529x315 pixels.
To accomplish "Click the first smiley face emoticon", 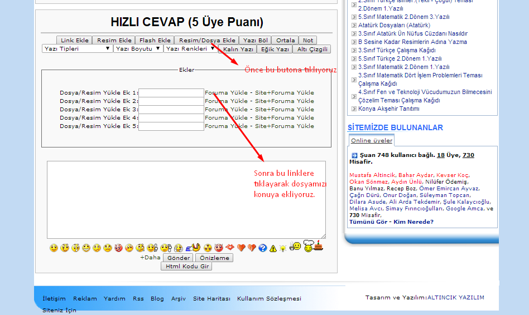I will click(x=54, y=248).
